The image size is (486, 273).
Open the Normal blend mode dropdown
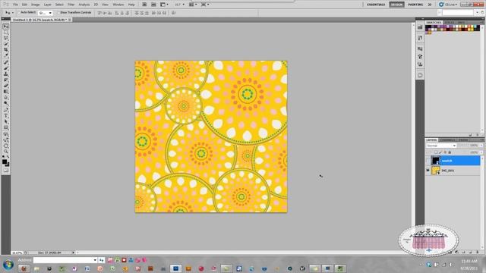[441, 146]
